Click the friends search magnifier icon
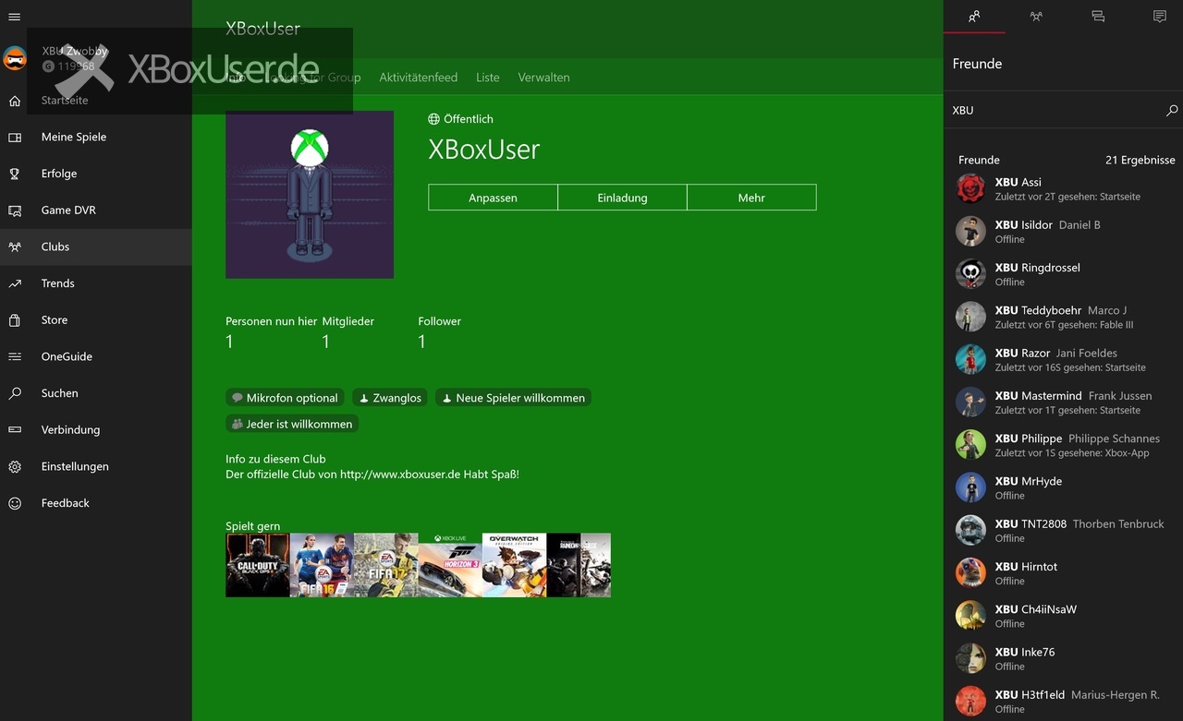The image size is (1183, 721). click(1172, 110)
